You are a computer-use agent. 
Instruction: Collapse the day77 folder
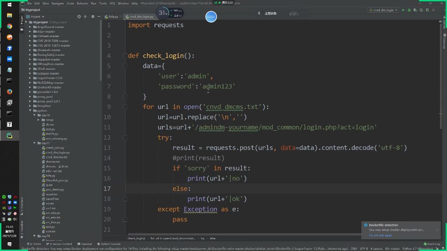click(34, 143)
